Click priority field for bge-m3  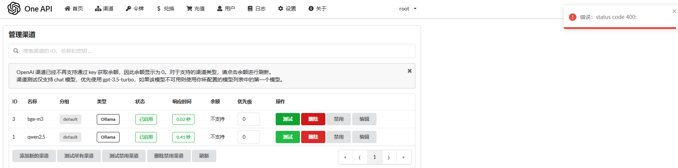(x=248, y=119)
